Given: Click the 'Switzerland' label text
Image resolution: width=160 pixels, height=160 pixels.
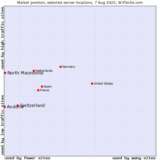Looking at the screenshot, I should (x=32, y=105).
